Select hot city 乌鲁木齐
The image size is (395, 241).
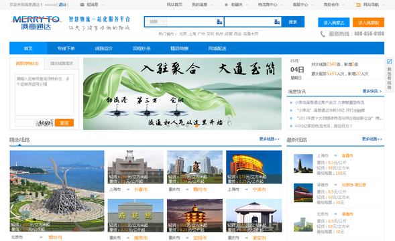click(x=251, y=33)
